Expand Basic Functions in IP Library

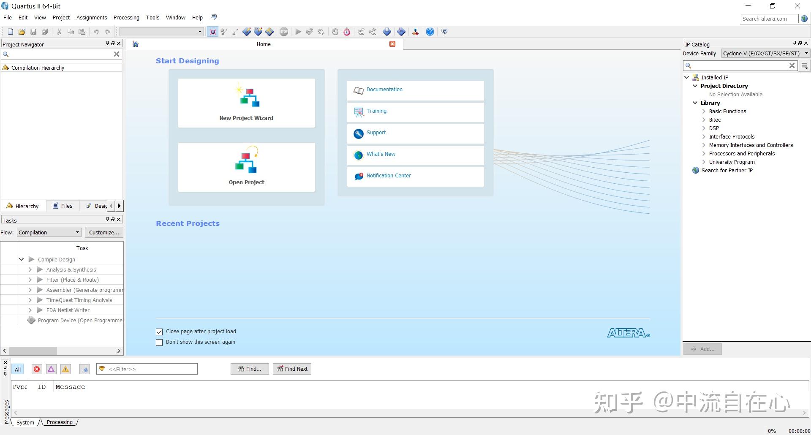coord(704,111)
